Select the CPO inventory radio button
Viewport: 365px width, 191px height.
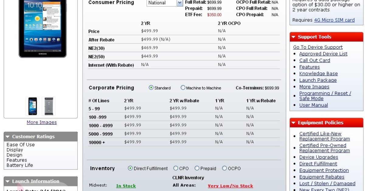pyautogui.click(x=176, y=168)
